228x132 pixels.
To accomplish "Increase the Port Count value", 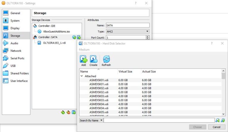I will pyautogui.click(x=148, y=36).
